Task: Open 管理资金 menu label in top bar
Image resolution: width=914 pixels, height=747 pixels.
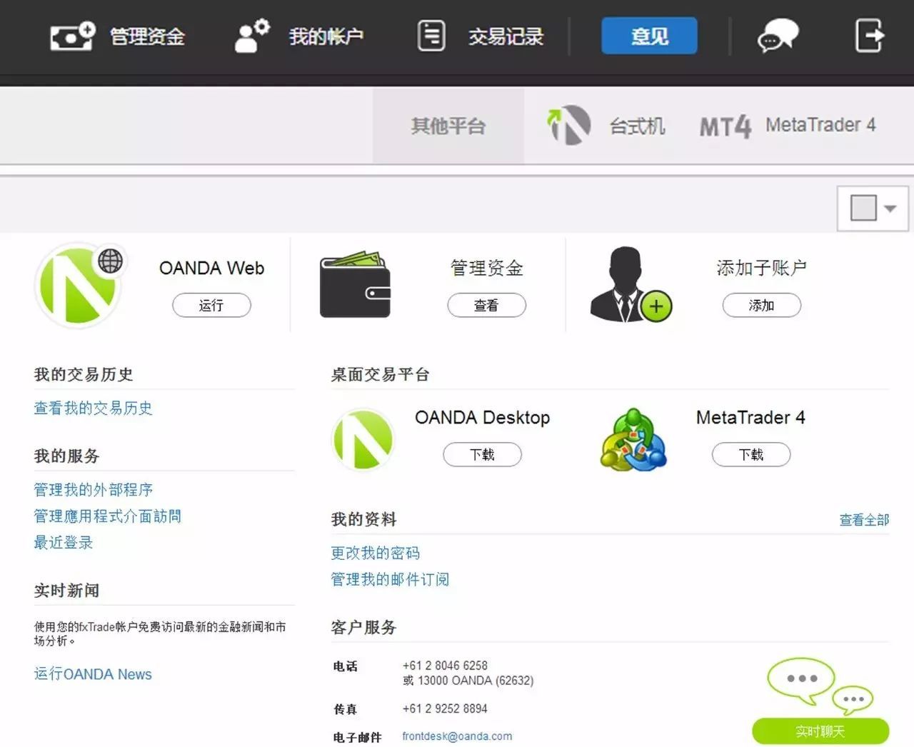Action: click(x=147, y=36)
